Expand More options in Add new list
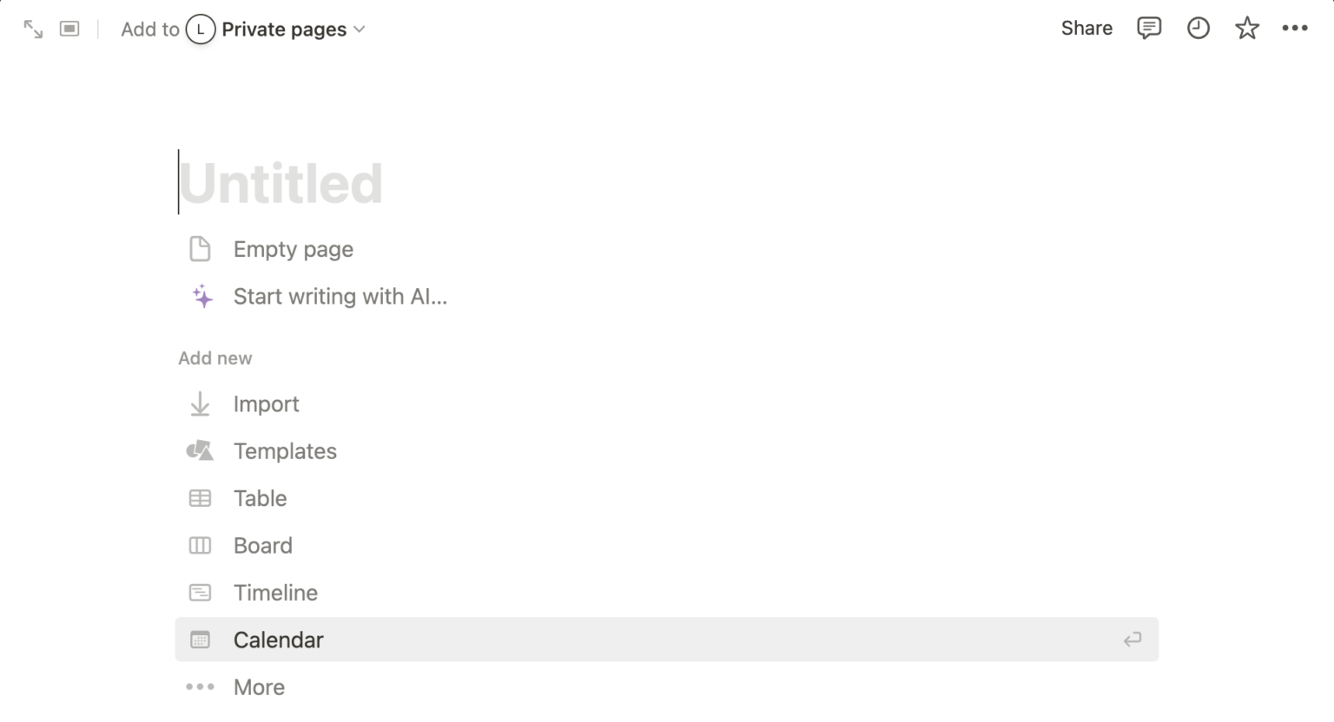This screenshot has width=1334, height=722. coord(259,687)
